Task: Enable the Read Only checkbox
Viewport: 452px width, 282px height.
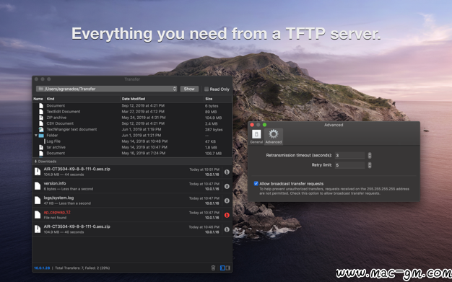Action: (207, 89)
